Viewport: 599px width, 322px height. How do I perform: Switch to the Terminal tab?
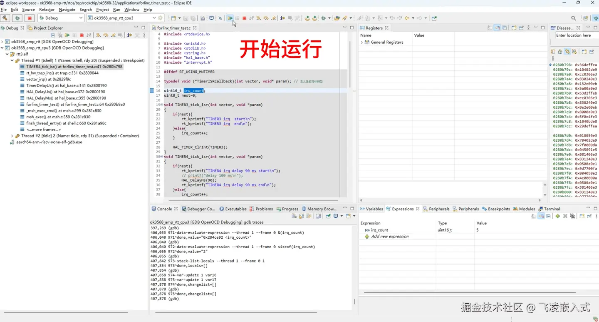click(549, 209)
